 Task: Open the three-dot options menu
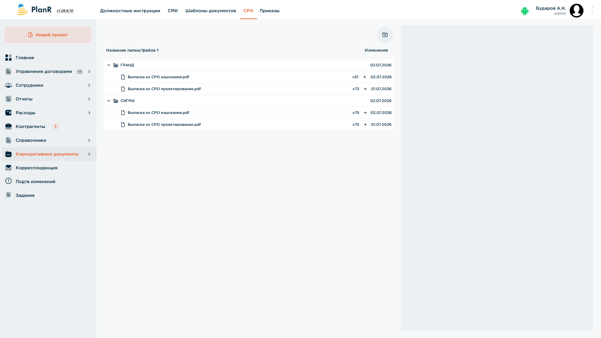[x=592, y=10]
